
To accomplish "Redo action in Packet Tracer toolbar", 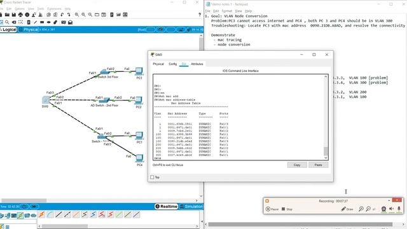I will [x=69, y=15].
